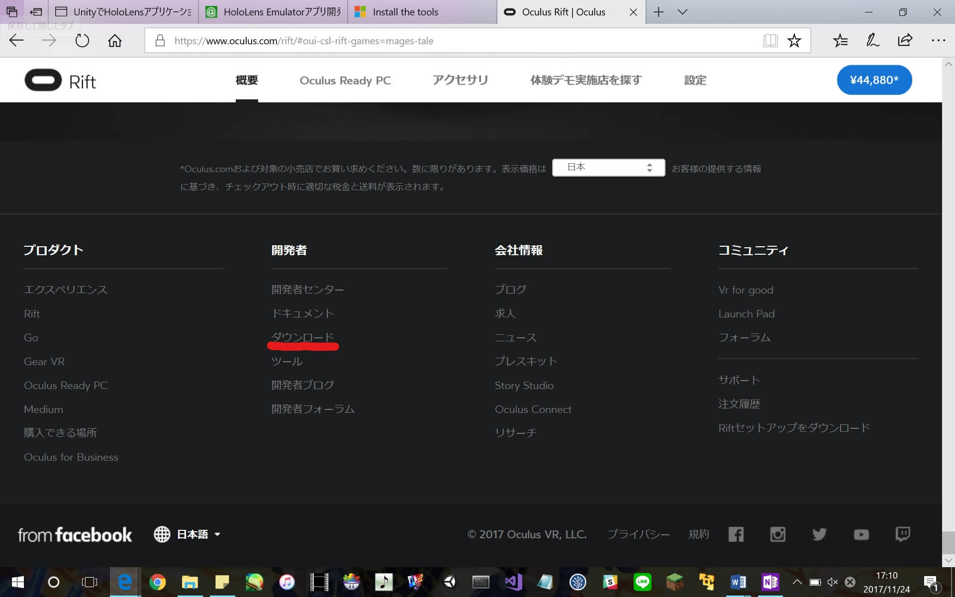The image size is (955, 597).
Task: Open the Oculus for Business link
Action: [x=71, y=457]
